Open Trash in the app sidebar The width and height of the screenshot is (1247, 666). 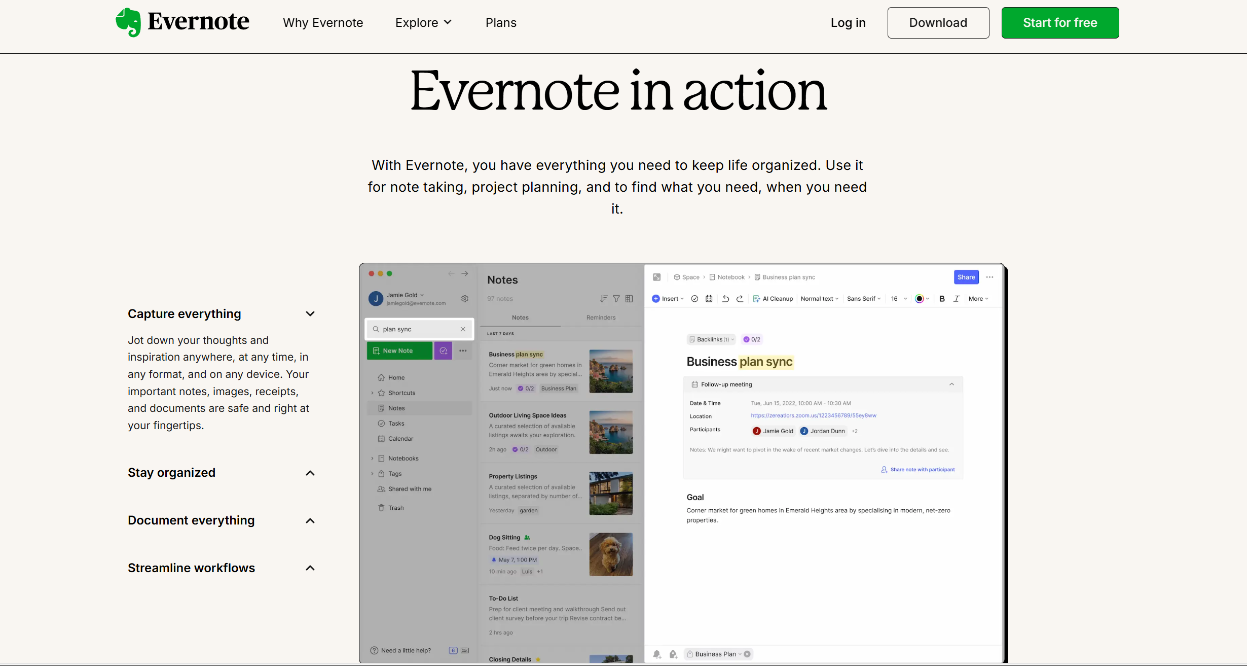396,508
